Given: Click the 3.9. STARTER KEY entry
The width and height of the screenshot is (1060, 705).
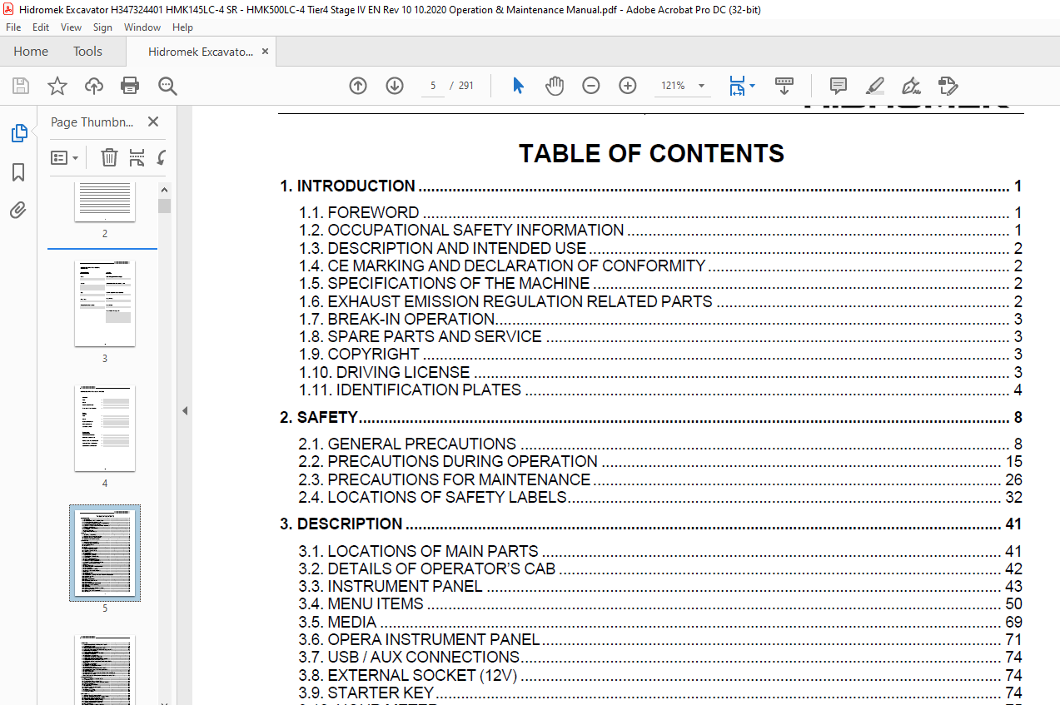Looking at the screenshot, I should click(660, 693).
